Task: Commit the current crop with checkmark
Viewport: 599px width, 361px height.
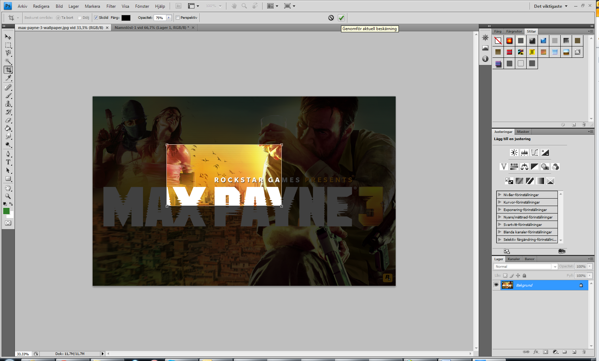Action: 341,18
